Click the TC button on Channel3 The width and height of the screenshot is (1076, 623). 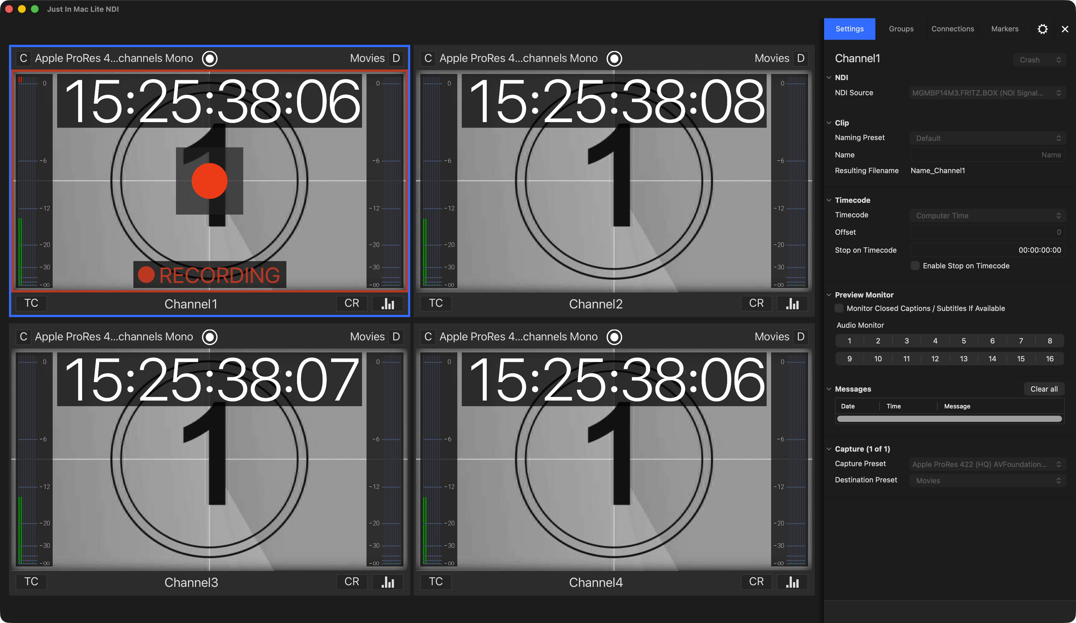point(31,582)
